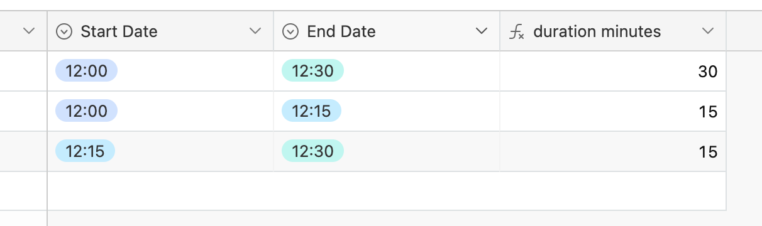Open the End Date column dropdown arrow
Image resolution: width=762 pixels, height=226 pixels.
[x=482, y=31]
